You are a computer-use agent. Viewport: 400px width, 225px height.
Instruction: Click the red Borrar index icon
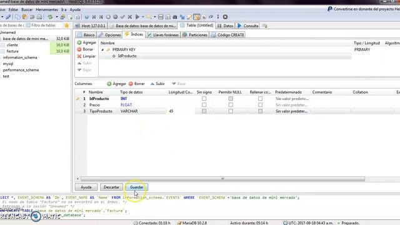79,49
